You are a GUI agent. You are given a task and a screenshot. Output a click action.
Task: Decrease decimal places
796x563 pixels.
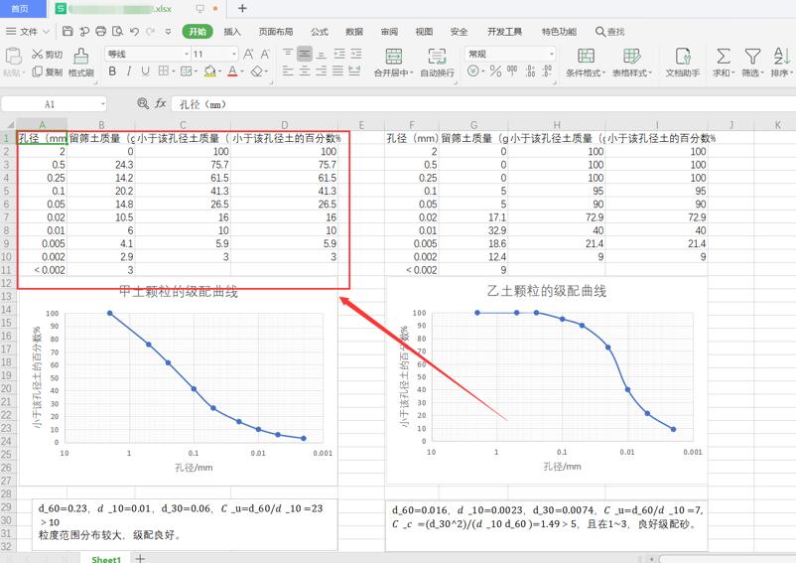click(547, 71)
